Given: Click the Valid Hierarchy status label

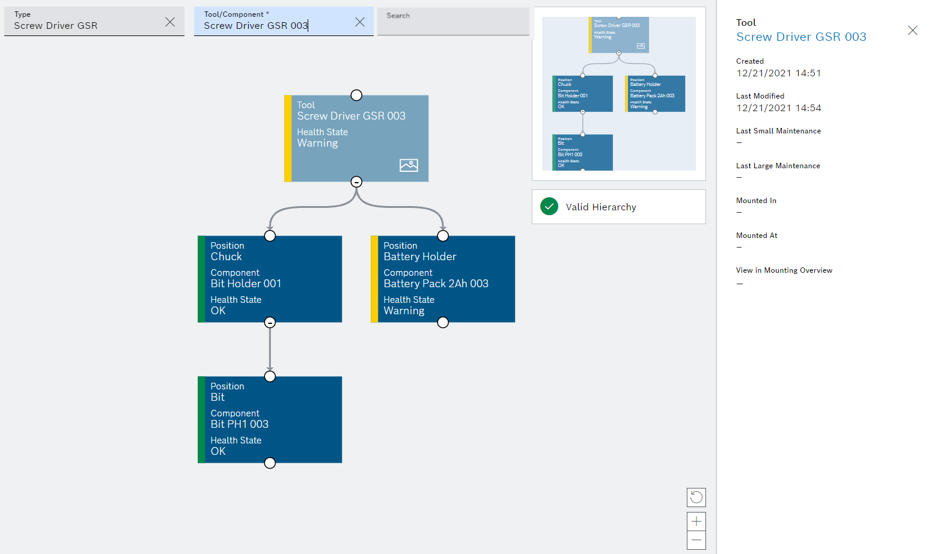Looking at the screenshot, I should point(601,207).
